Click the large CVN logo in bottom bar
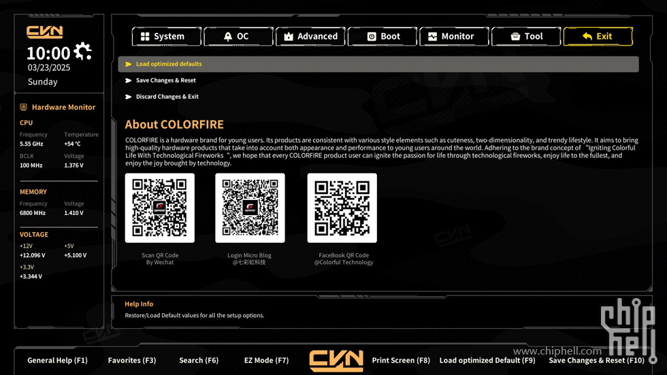Screen dimensions: 667x375 tap(336, 361)
